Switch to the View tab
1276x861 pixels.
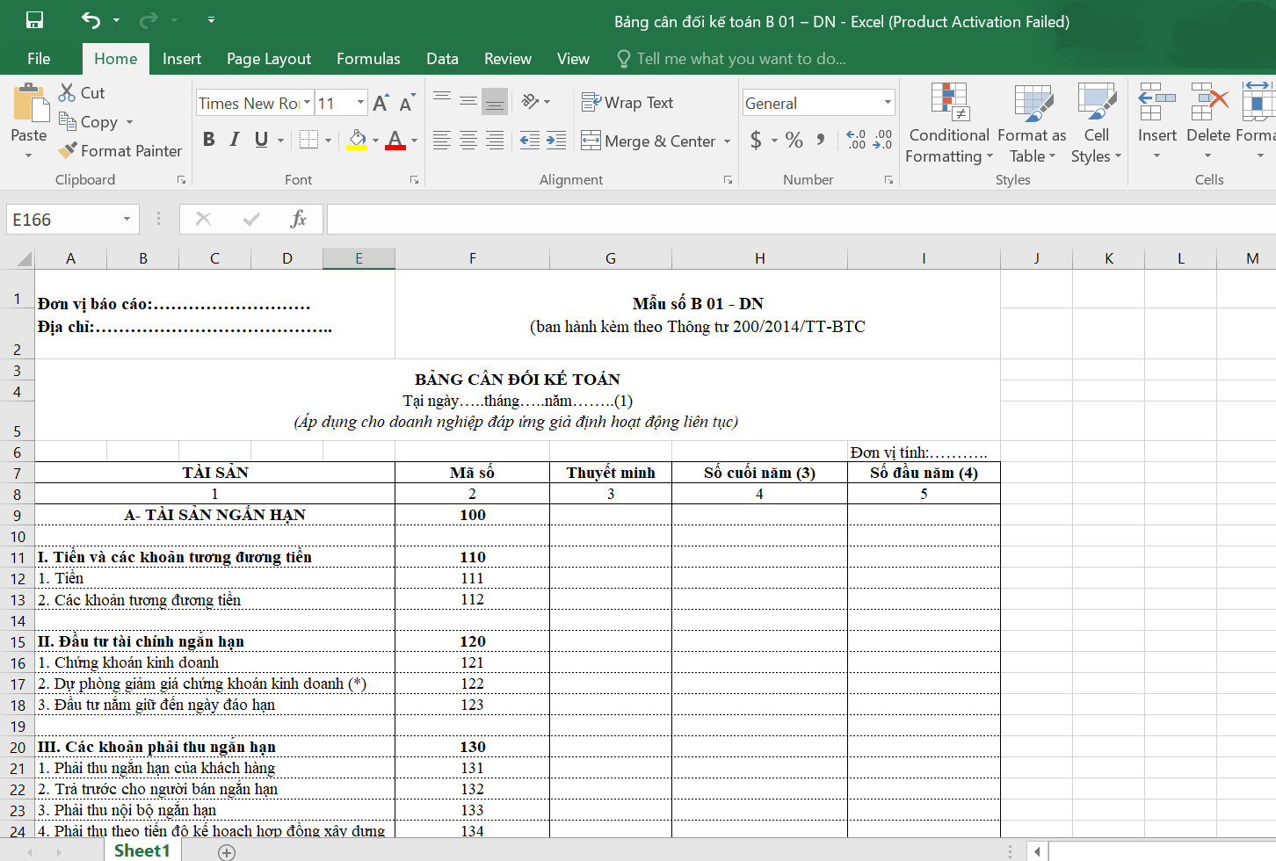(x=573, y=59)
